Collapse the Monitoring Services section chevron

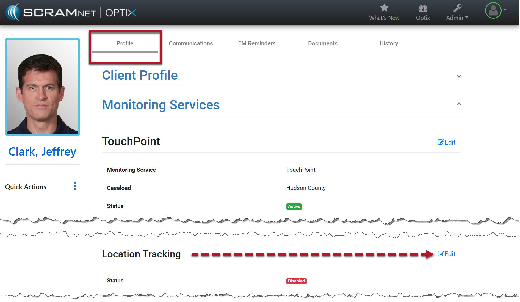pyautogui.click(x=459, y=104)
